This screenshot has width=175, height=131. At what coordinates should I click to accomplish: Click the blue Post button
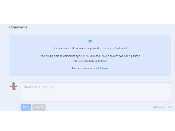26,107
